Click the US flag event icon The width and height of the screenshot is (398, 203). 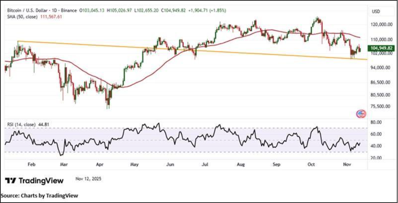coord(361,114)
